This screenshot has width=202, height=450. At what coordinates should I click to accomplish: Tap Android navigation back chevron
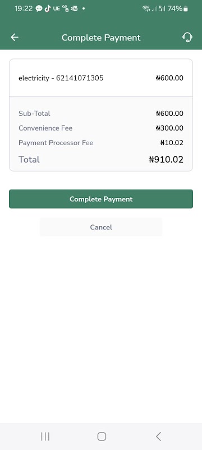(x=158, y=436)
